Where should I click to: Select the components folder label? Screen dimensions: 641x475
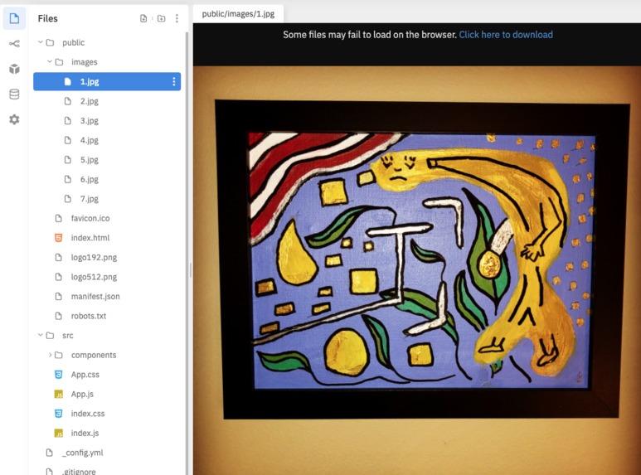click(94, 355)
